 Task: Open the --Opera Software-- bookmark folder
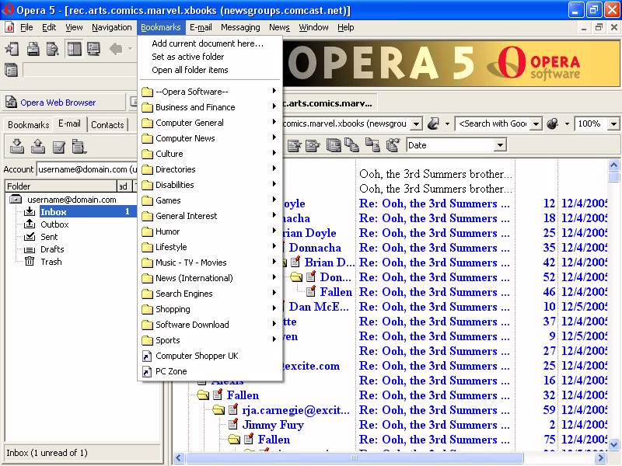point(209,92)
